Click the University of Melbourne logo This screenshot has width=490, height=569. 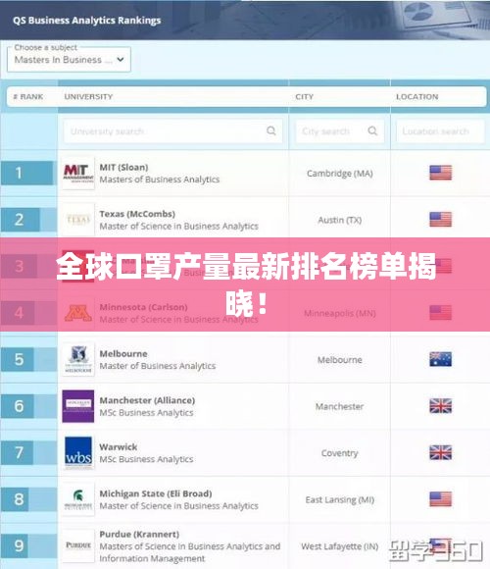(x=78, y=360)
